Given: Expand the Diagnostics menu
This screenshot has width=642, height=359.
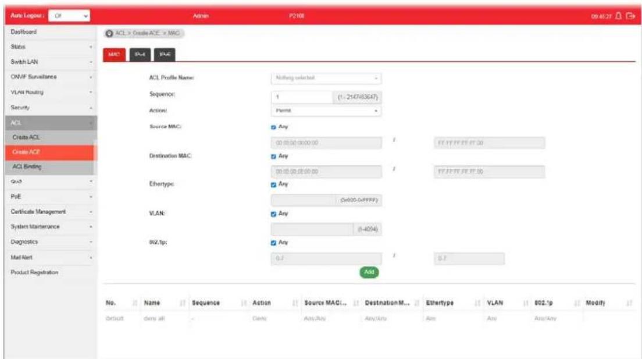Looking at the screenshot, I should 51,242.
